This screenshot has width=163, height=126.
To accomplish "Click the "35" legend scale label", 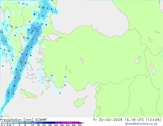I will coord(62,125).
